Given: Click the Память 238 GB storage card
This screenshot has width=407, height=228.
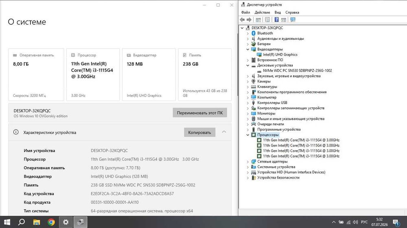Looking at the screenshot, I should click(x=205, y=75).
